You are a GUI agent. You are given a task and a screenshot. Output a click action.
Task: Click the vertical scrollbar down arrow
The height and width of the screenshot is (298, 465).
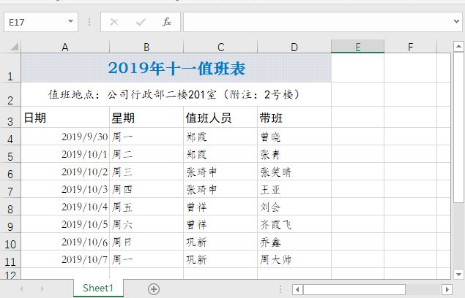click(458, 275)
